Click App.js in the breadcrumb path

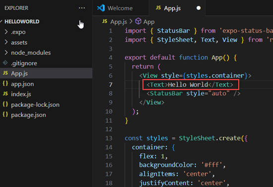click(x=119, y=22)
